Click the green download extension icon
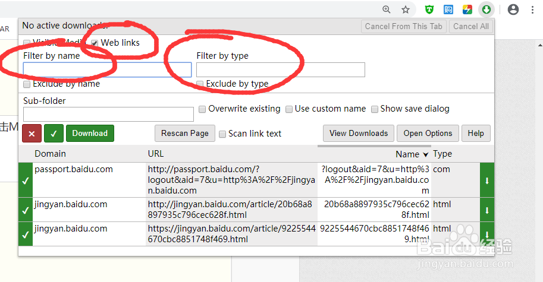543x282 pixels. 486,9
